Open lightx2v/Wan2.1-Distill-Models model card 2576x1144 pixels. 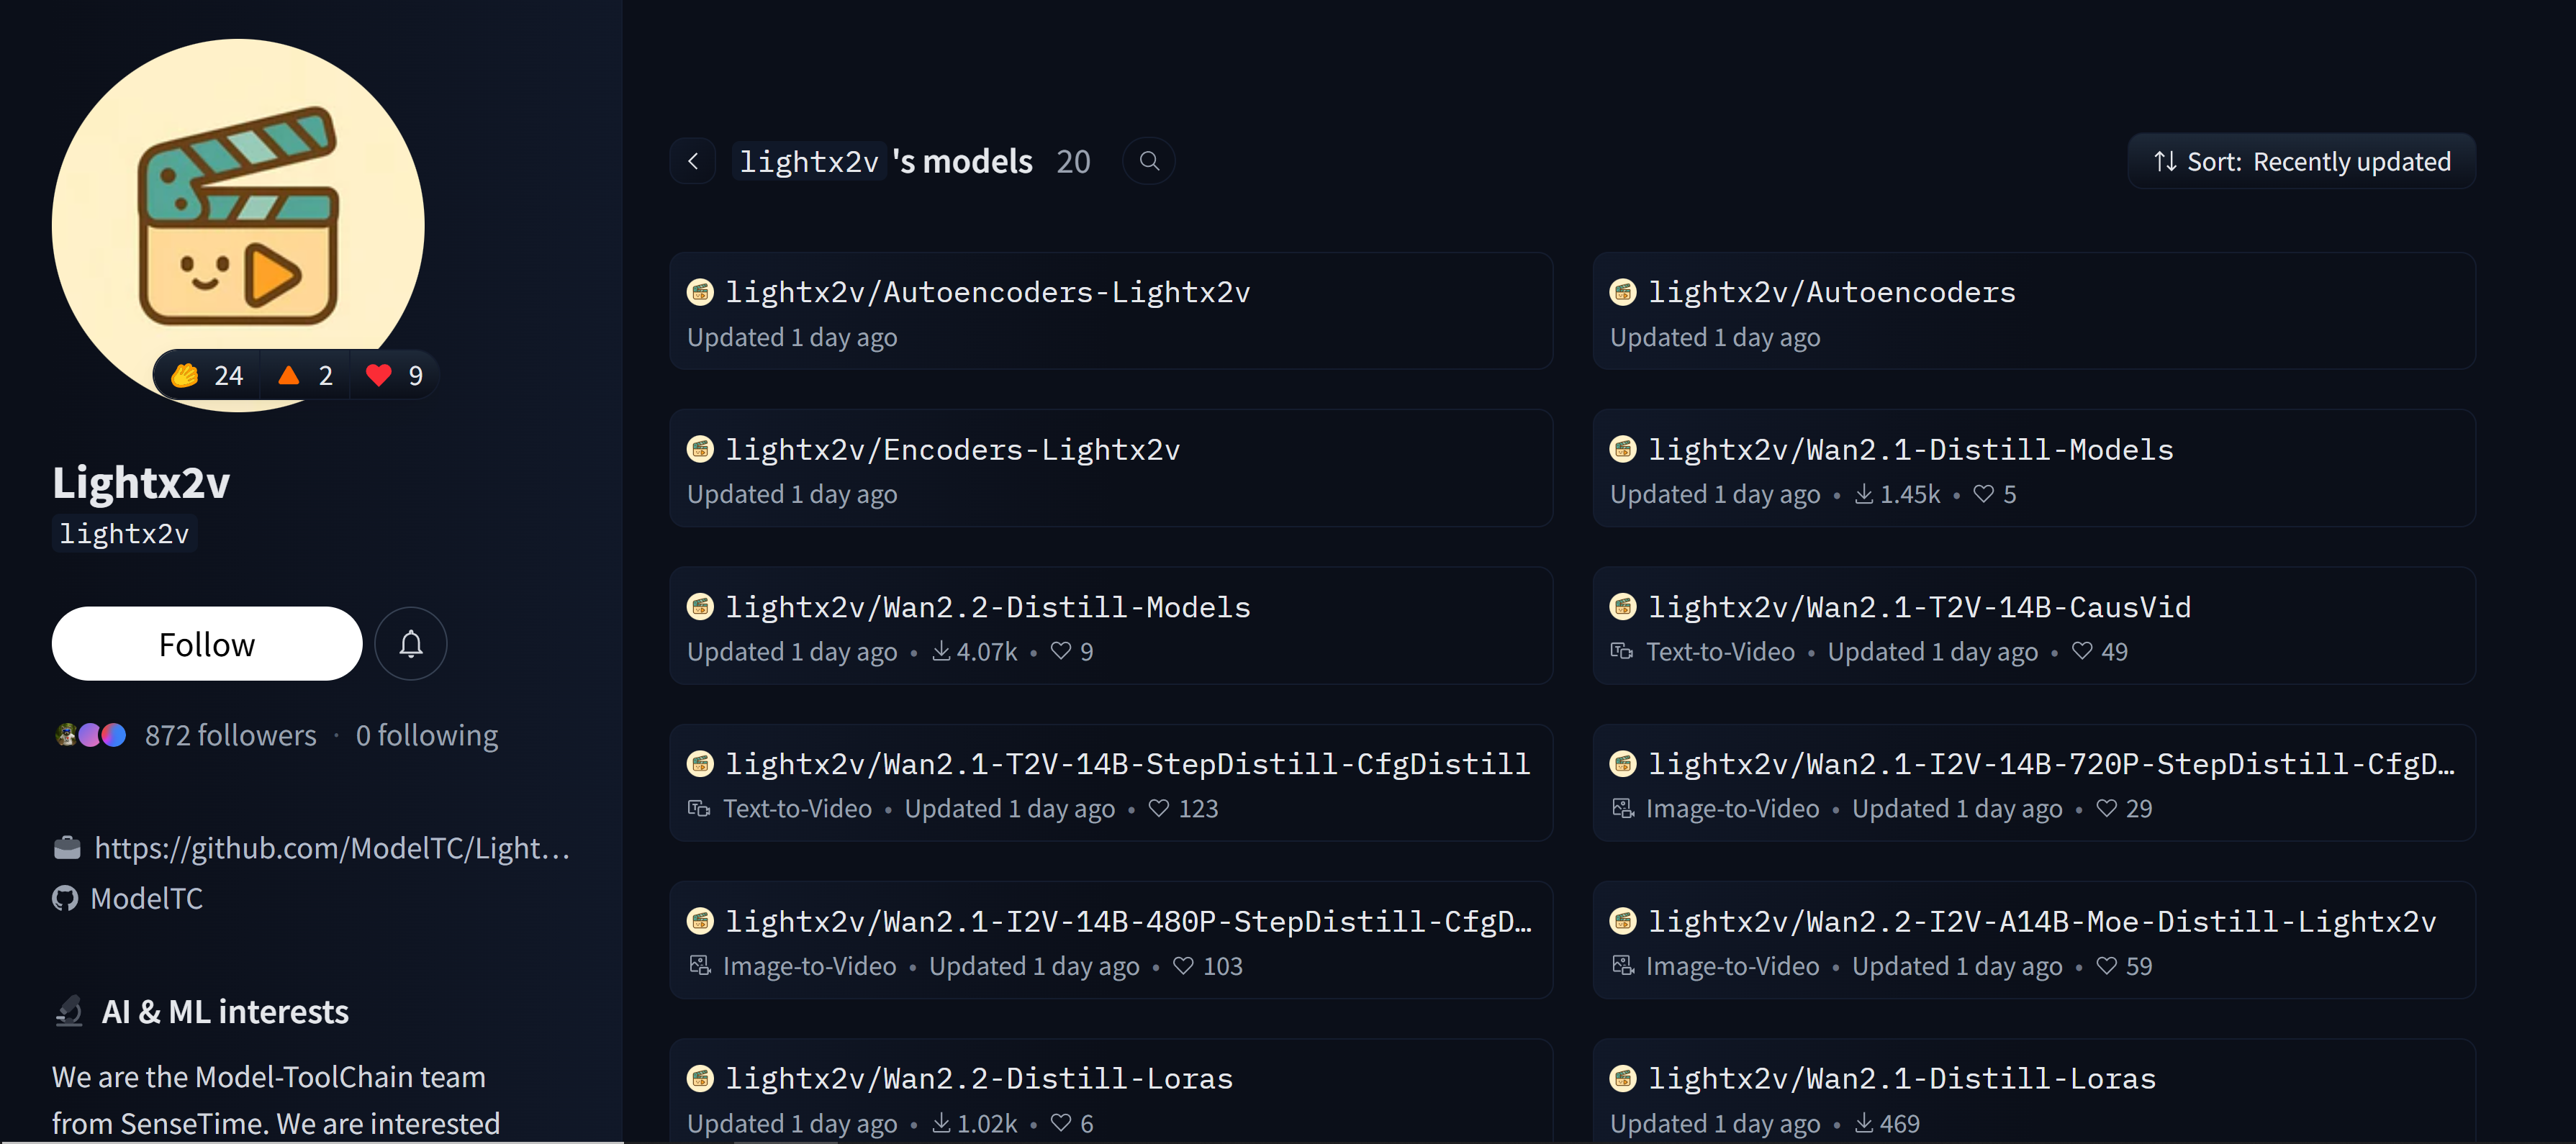1910,449
